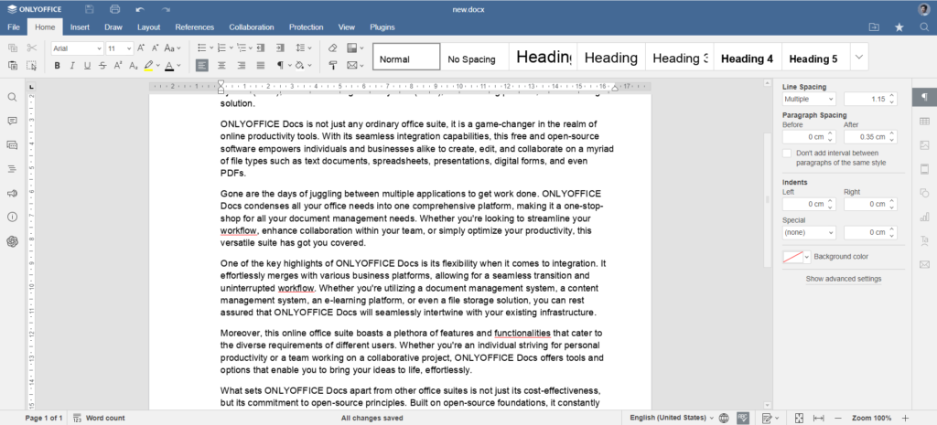Toggle align left
Image resolution: width=937 pixels, height=425 pixels.
click(202, 65)
